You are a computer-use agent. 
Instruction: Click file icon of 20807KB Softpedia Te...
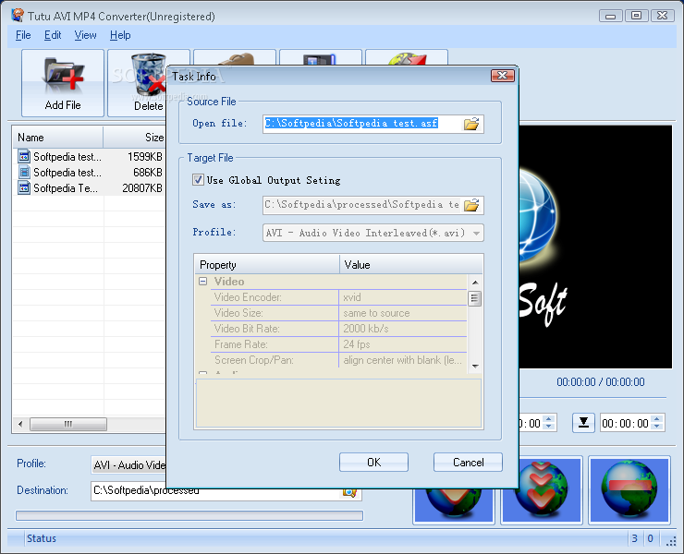click(x=24, y=187)
